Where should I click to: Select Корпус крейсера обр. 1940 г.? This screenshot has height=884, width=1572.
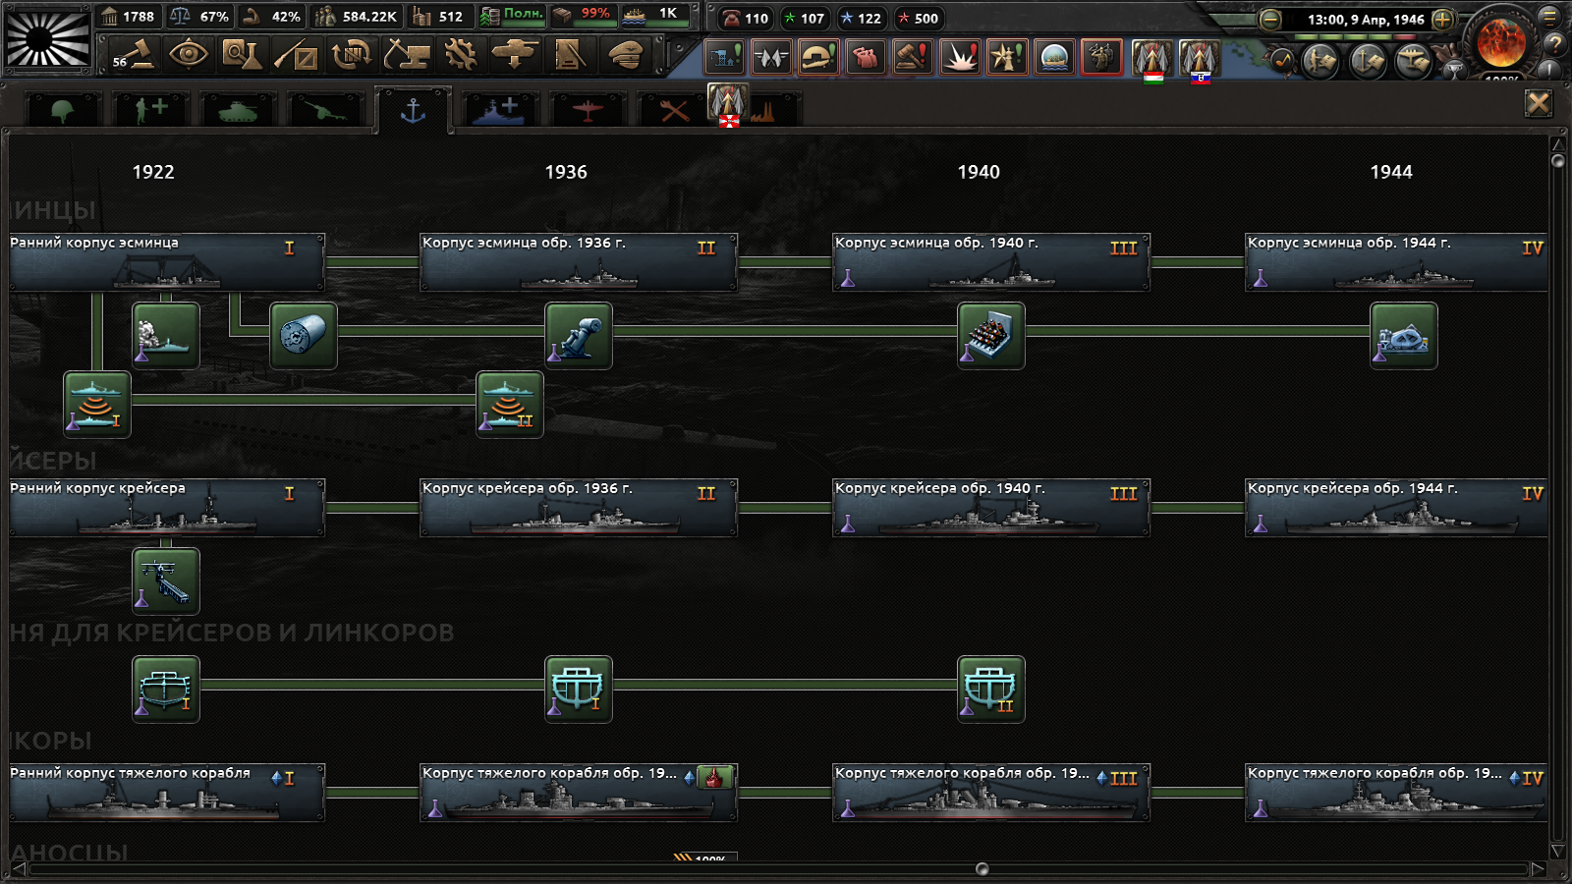tap(991, 508)
